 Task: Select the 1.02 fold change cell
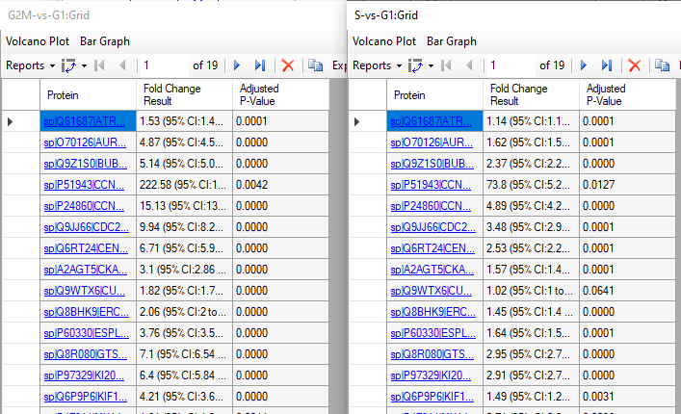[531, 291]
